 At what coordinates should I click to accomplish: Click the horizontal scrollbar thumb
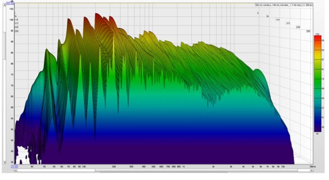click(196, 170)
